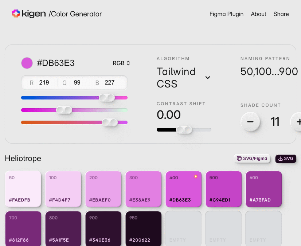The image size is (301, 246).
Task: Select the 100 shade #F4D4F7 swatch
Action: [x=63, y=189]
